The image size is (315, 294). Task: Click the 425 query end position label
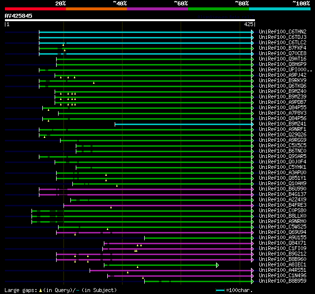249,24
